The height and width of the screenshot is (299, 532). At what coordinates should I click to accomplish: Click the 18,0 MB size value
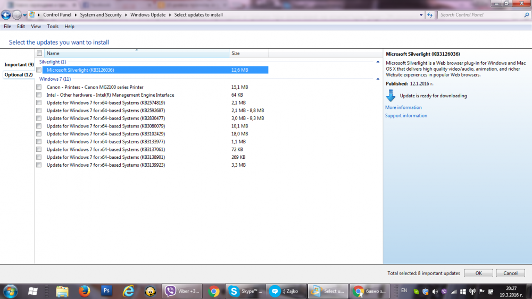pyautogui.click(x=239, y=134)
